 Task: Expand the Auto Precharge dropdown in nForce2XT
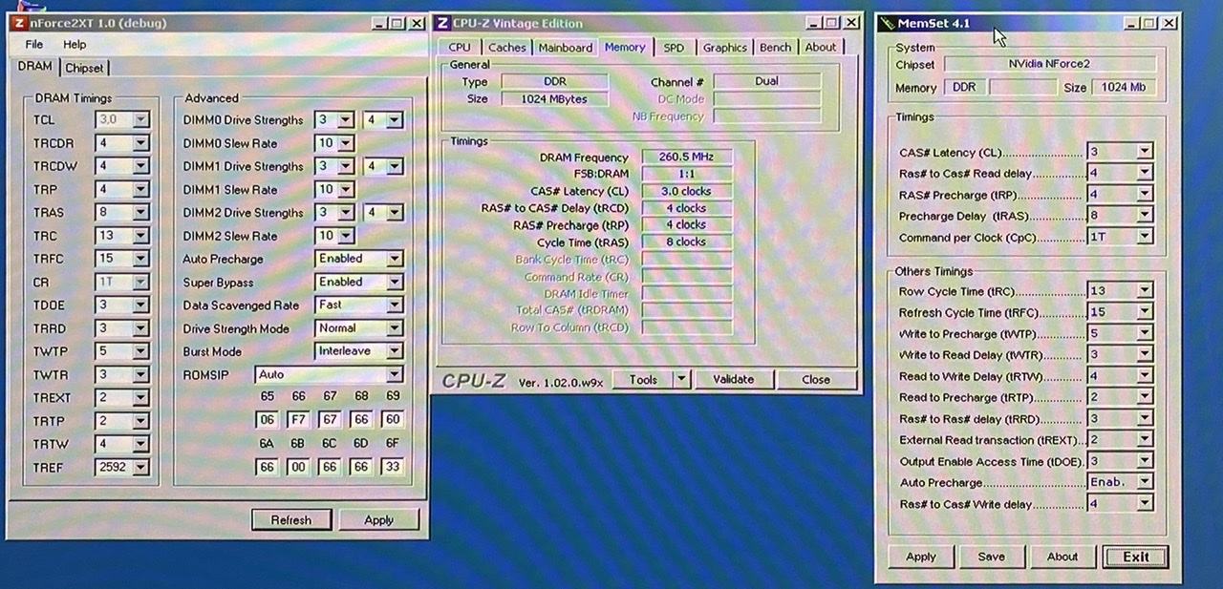[394, 259]
